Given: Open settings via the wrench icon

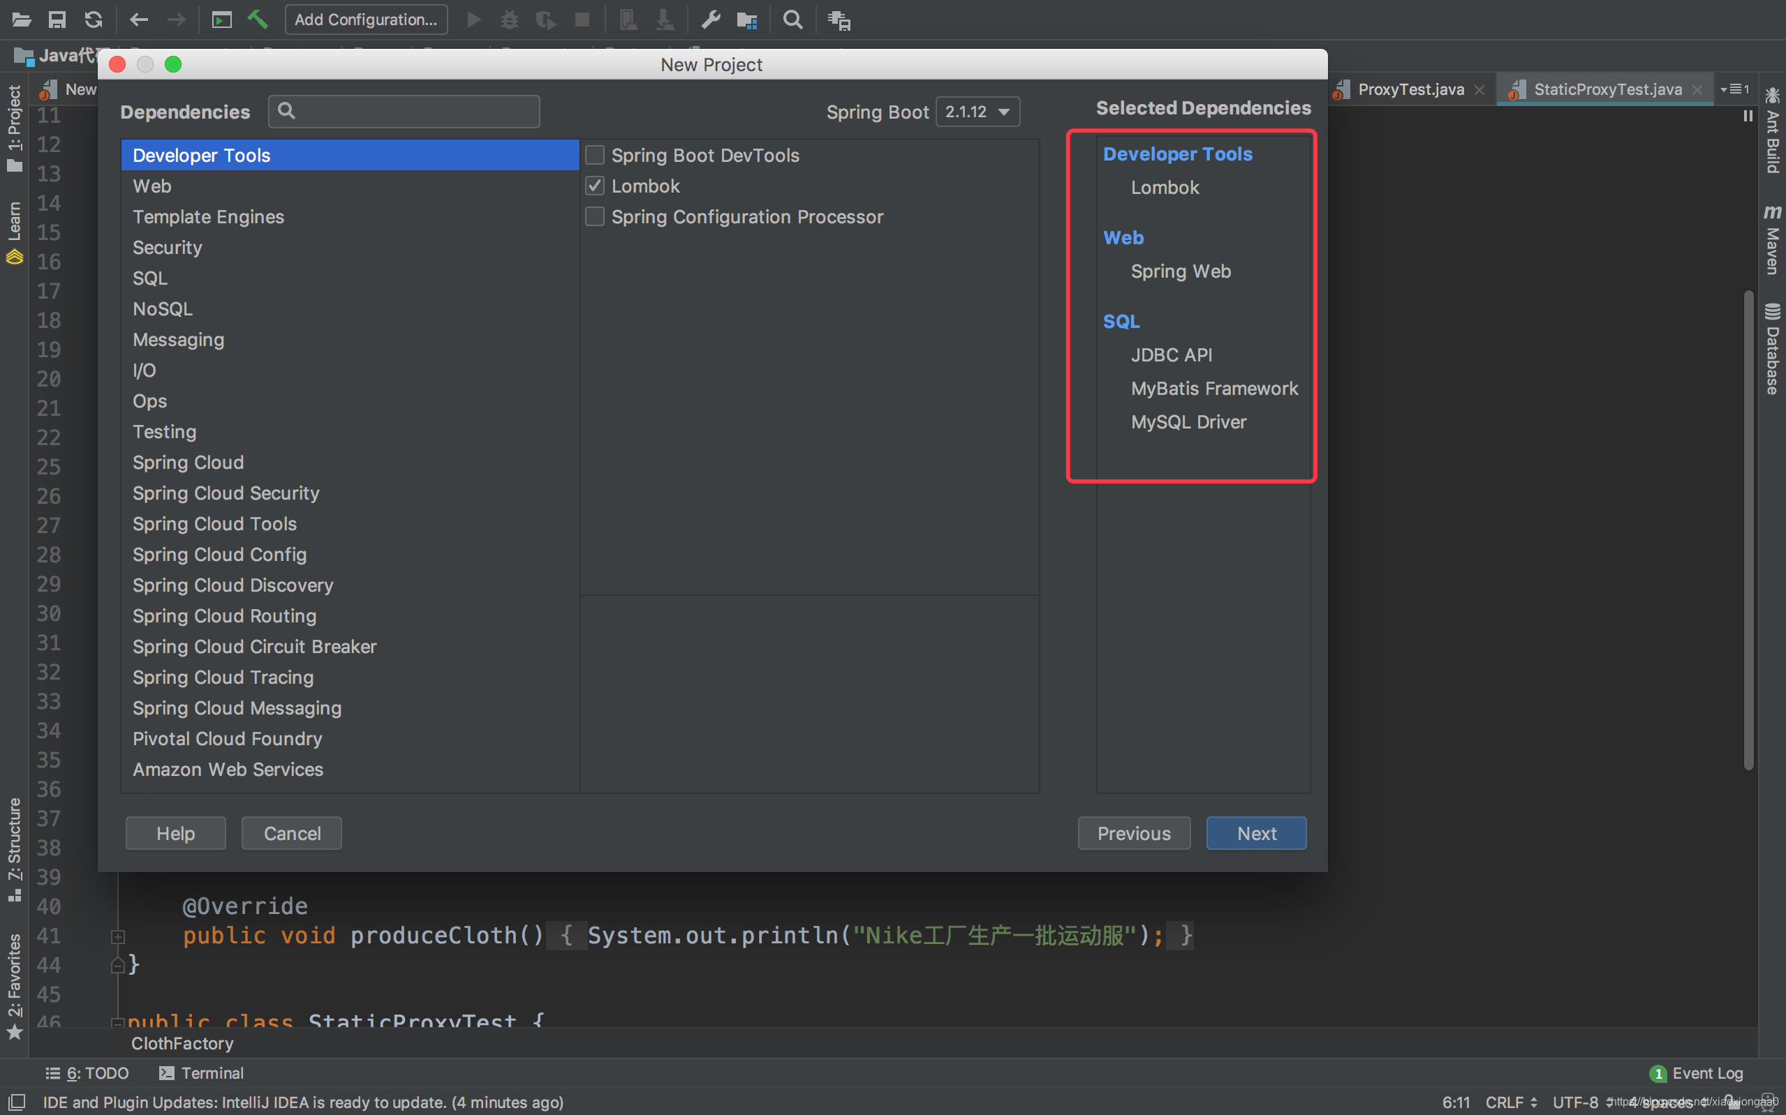Looking at the screenshot, I should click(x=709, y=20).
